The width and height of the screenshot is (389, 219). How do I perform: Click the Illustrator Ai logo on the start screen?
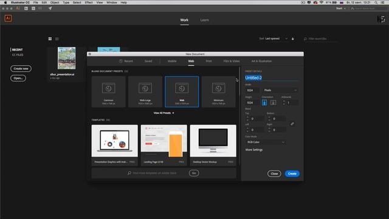8,18
